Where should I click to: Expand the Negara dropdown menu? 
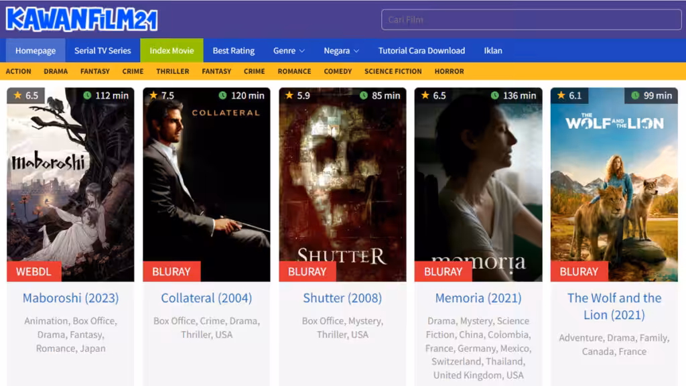click(x=341, y=50)
